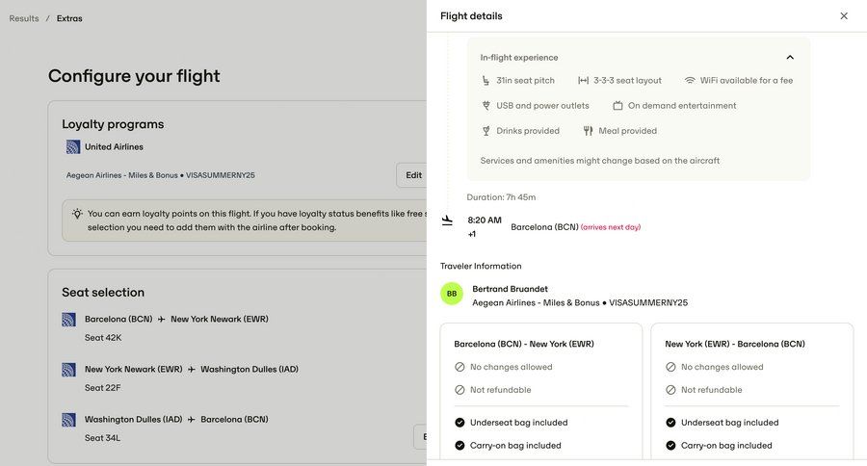Click the on demand entertainment icon
Viewport: 867px width, 466px height.
617,106
